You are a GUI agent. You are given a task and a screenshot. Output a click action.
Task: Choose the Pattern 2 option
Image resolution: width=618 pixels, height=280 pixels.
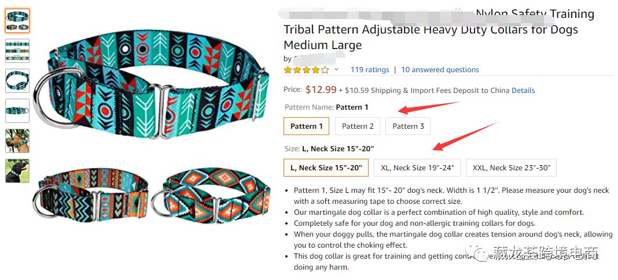[x=358, y=126]
